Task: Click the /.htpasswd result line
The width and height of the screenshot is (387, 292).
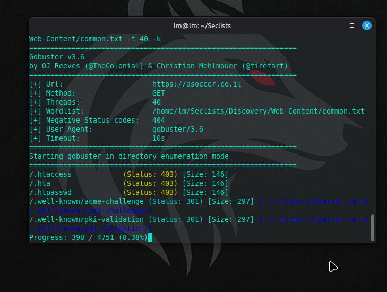Action: click(128, 192)
